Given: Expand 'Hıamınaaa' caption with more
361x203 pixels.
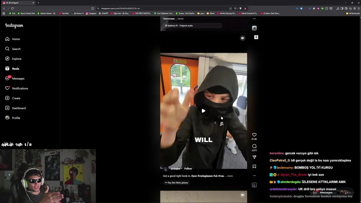Looking at the screenshot, I should click(180, 19).
